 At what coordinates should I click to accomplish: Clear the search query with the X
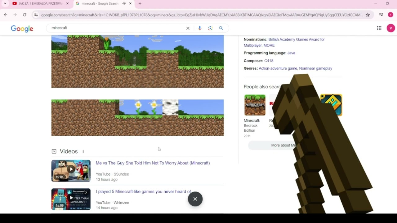point(188,28)
